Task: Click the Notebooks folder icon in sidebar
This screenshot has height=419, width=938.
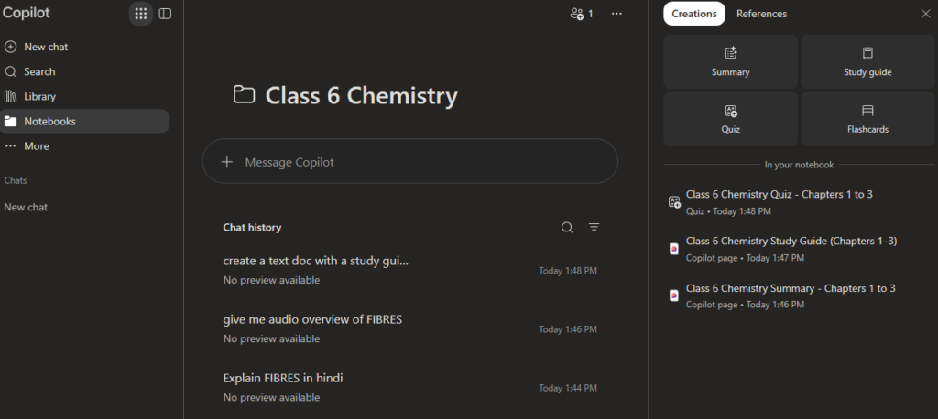Action: coord(10,122)
